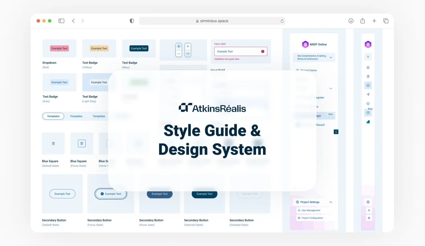Collapse the sidebar using the dark arrow tab
425x246 pixels.
pos(336,132)
